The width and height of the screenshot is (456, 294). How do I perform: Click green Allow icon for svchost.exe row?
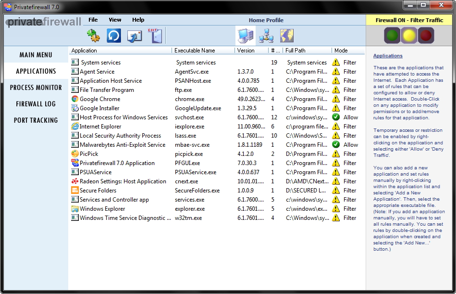point(336,117)
